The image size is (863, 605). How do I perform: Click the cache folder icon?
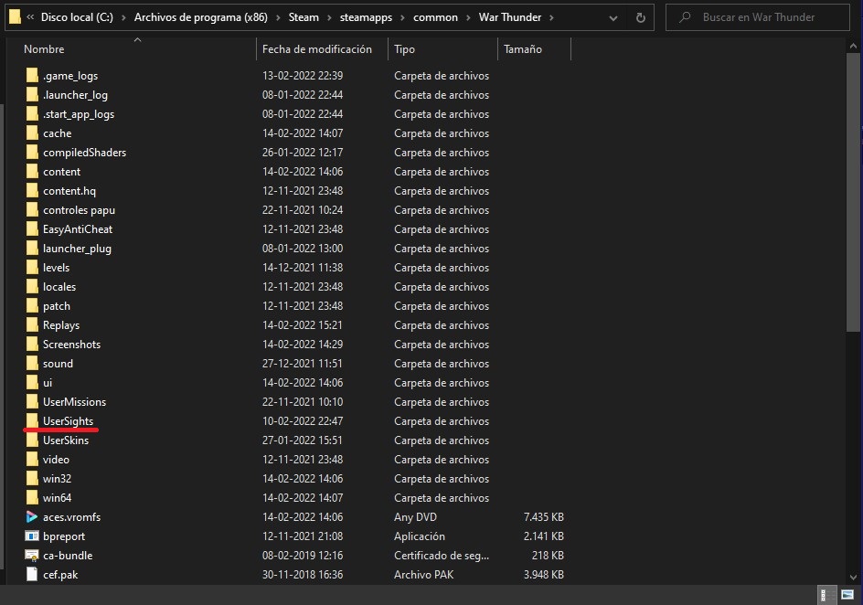(32, 133)
